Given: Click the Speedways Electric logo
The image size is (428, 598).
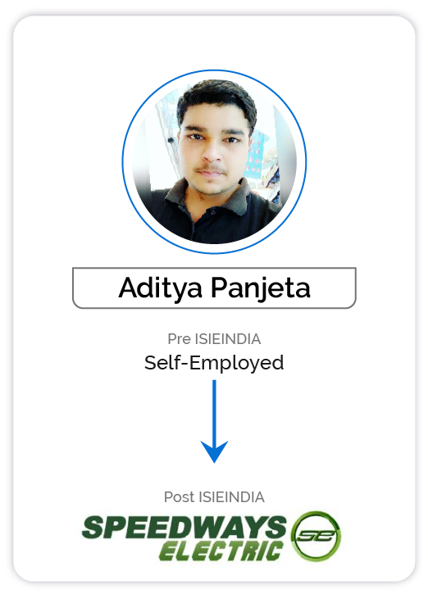Looking at the screenshot, I should [212, 537].
